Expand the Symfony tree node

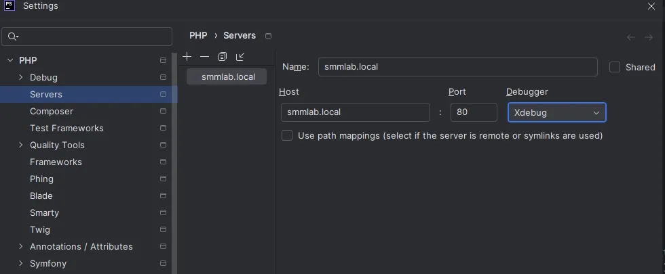click(x=21, y=263)
